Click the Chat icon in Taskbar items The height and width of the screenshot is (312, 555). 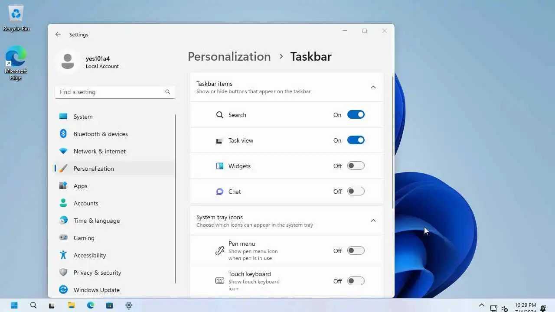(219, 192)
